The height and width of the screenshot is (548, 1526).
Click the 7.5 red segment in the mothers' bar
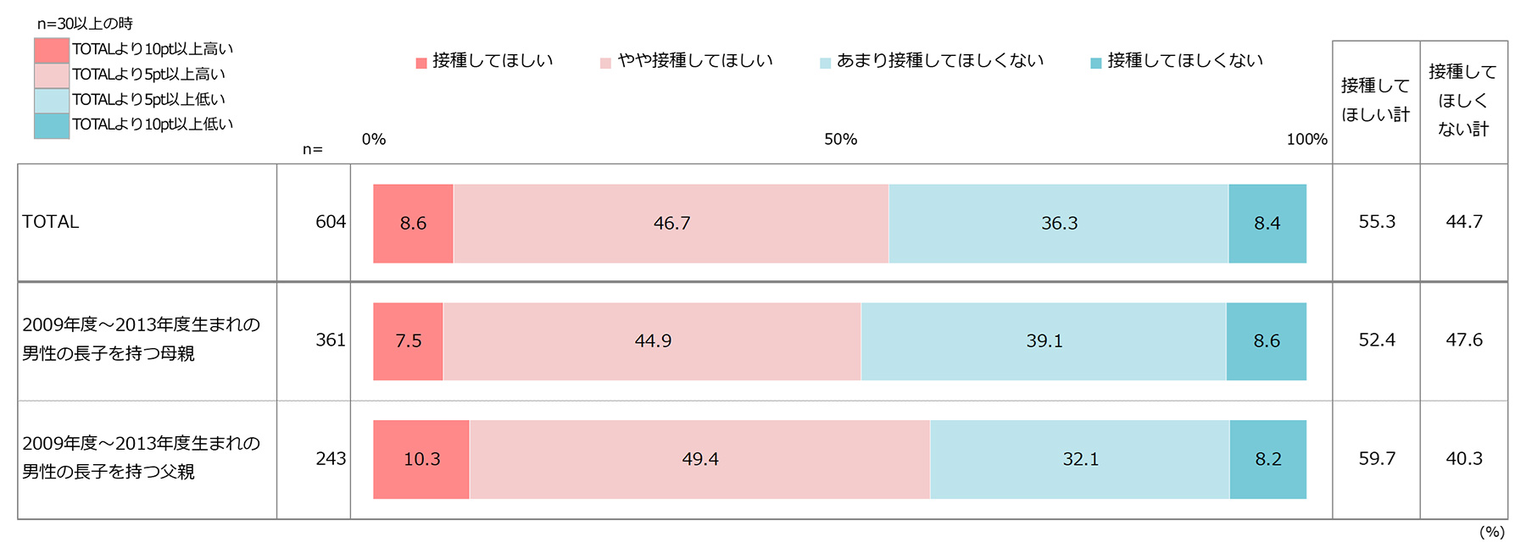point(408,341)
